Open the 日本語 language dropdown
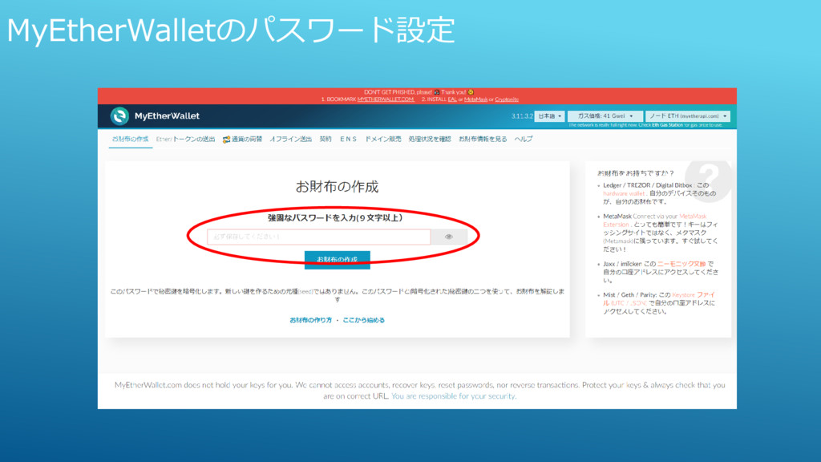Screen dimensions: 821x462 pyautogui.click(x=549, y=115)
